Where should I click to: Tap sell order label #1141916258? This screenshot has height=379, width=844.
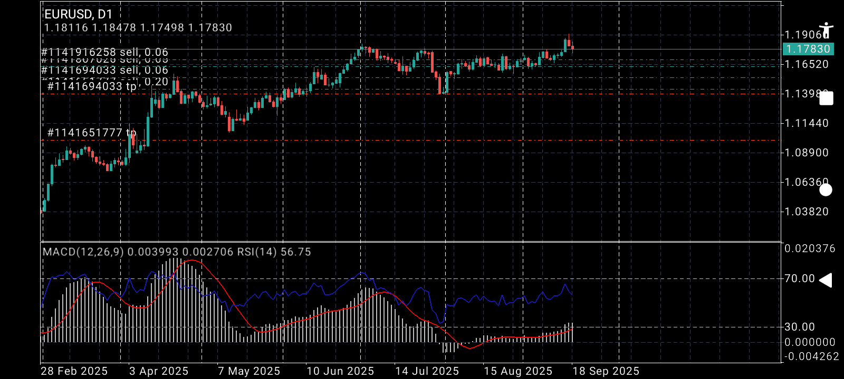click(x=104, y=52)
